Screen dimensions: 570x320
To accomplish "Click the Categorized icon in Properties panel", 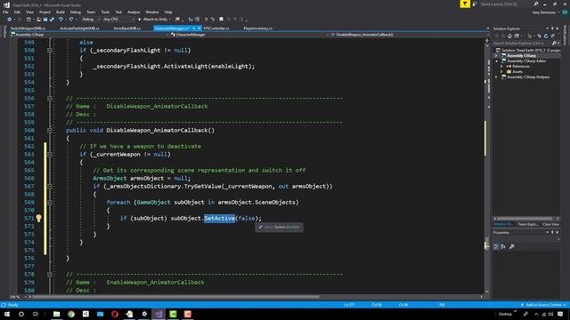I will coord(496,246).
